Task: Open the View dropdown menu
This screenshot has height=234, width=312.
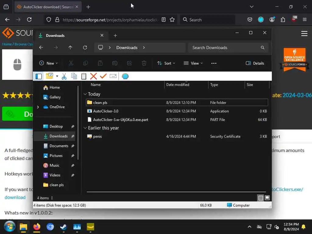Action: [x=193, y=63]
